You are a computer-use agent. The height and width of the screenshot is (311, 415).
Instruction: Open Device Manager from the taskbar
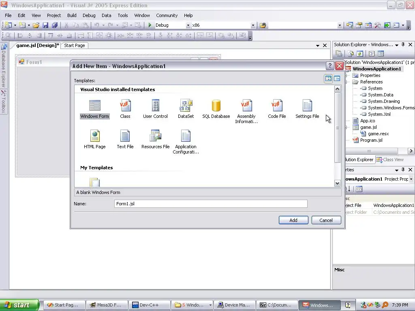click(x=235, y=305)
